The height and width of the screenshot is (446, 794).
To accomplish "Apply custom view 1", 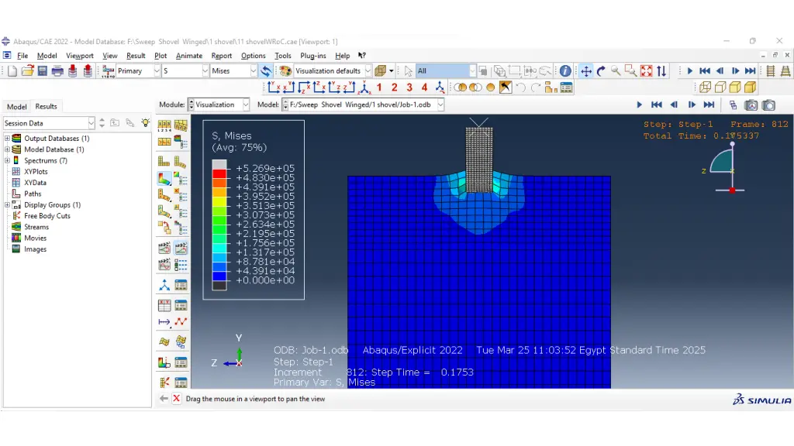I will click(378, 88).
